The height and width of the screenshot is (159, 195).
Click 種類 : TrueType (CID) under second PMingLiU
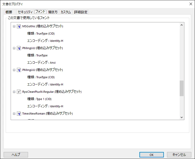(41, 77)
